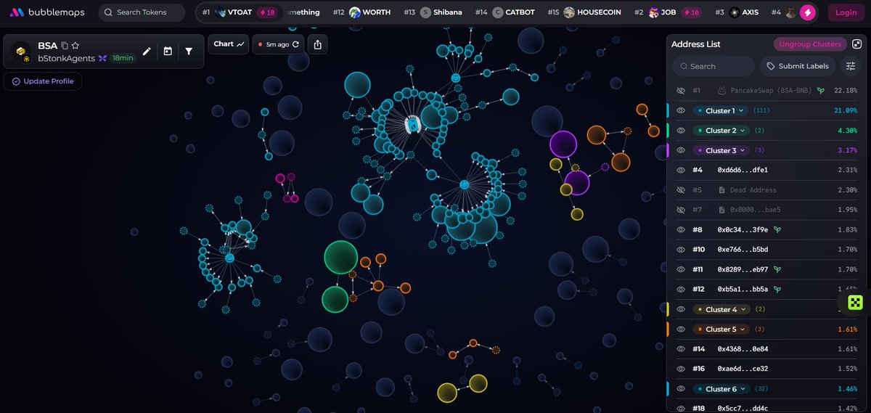This screenshot has height=413, width=871.
Task: Select address row #16 0xae6d...ce32
Action: click(766, 369)
